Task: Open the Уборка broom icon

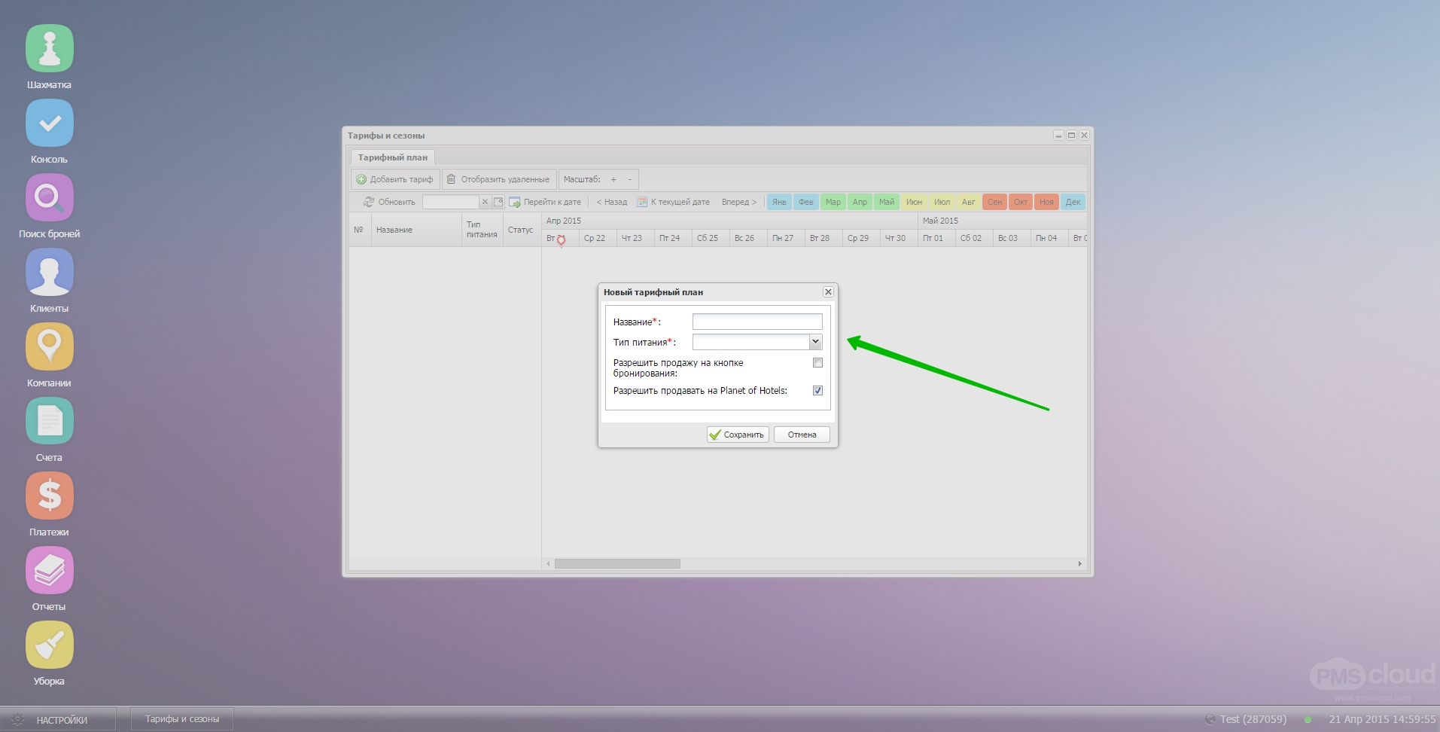Action: coord(50,645)
